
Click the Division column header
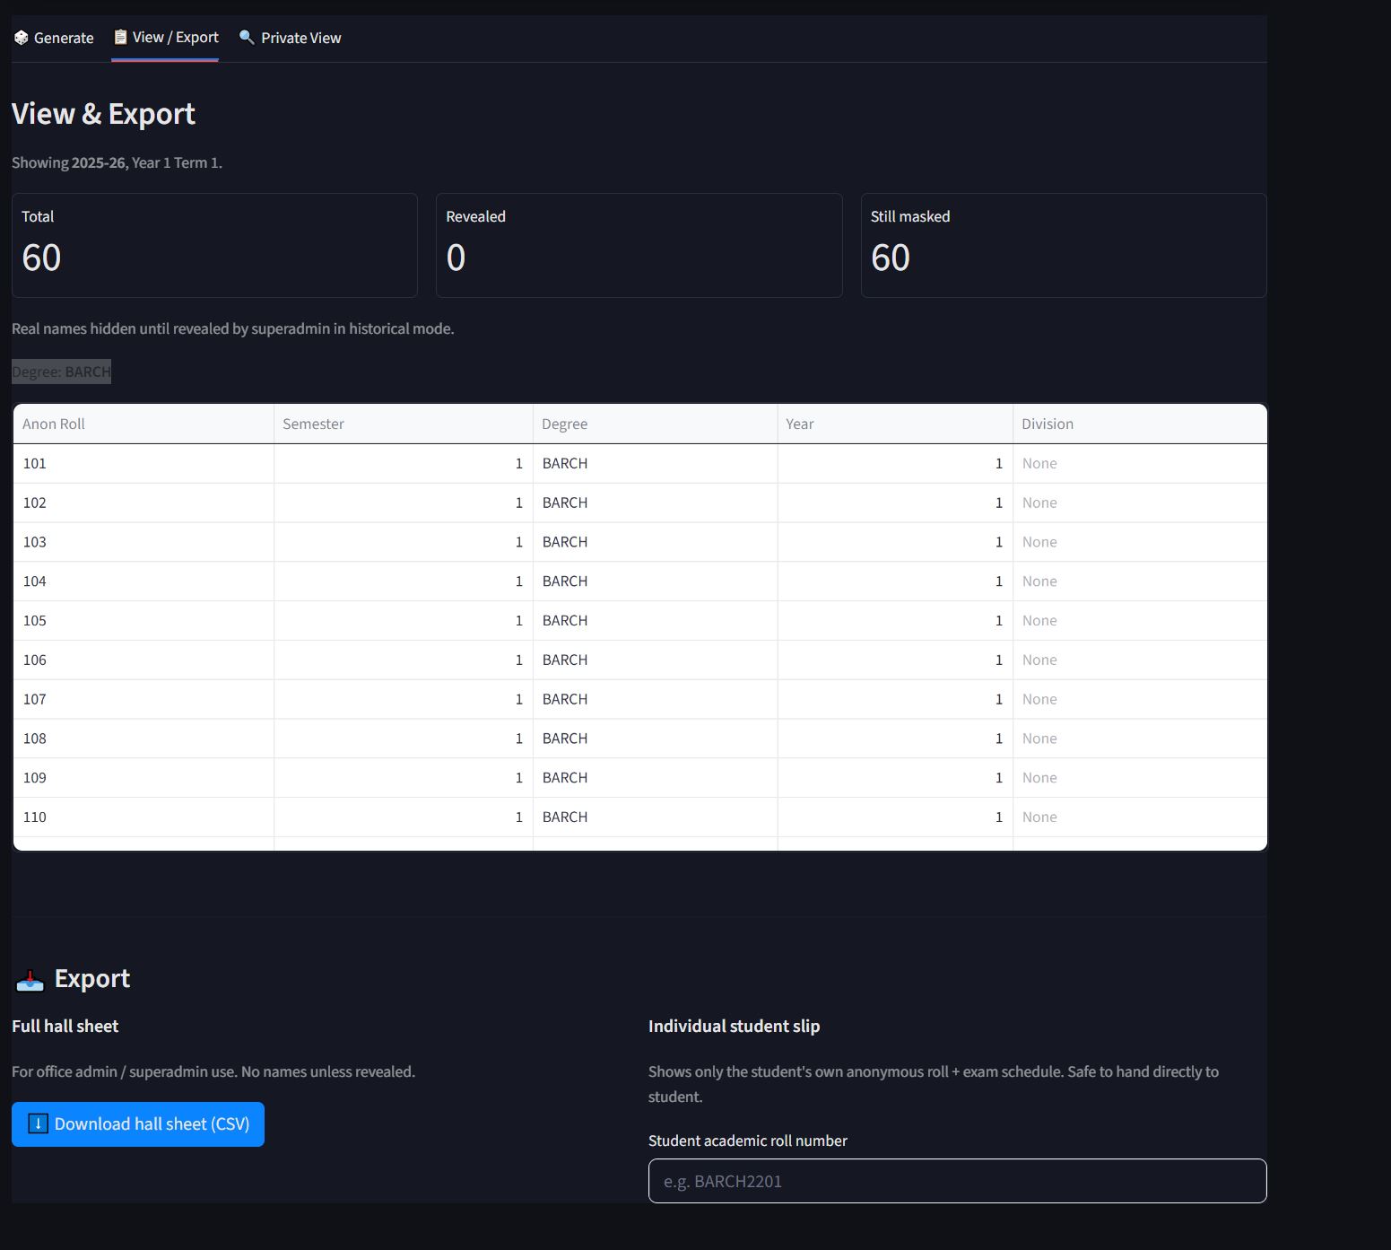pos(1140,424)
